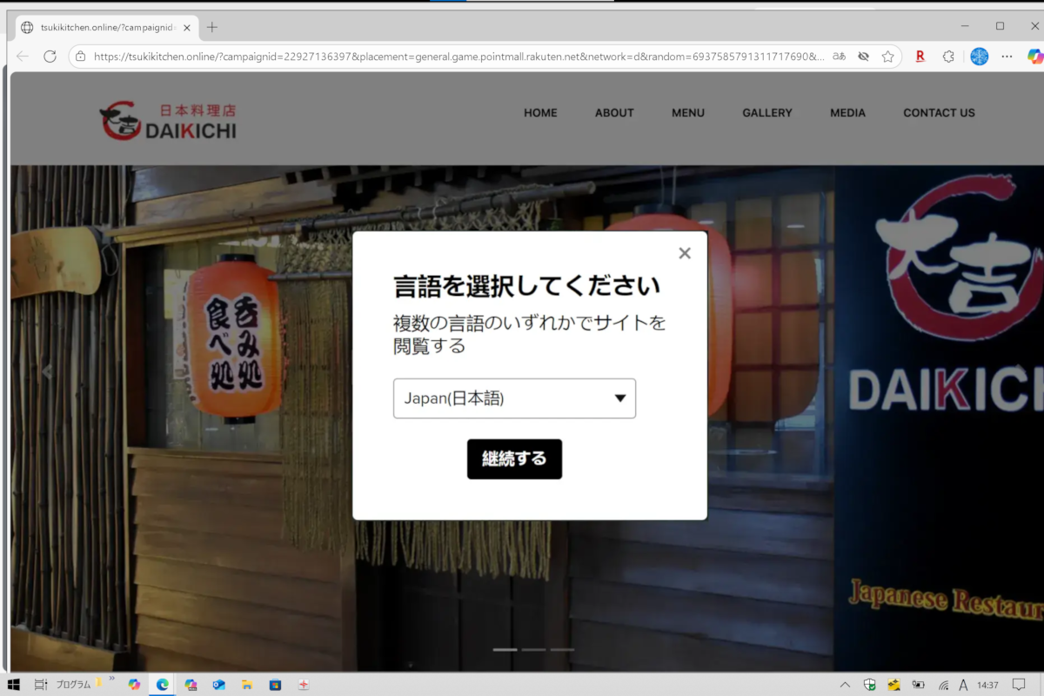The width and height of the screenshot is (1044, 696).
Task: Open the Rakuten extension icon
Action: [x=920, y=57]
